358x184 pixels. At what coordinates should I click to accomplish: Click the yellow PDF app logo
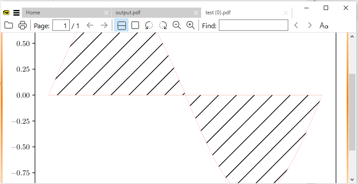[6, 13]
